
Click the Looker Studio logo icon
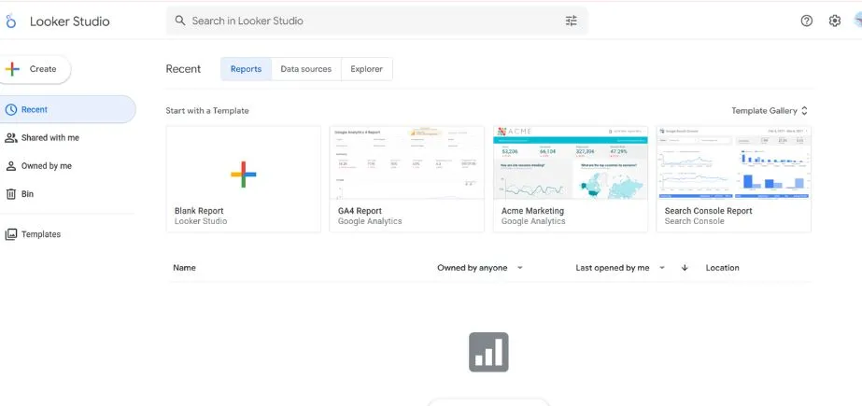point(10,21)
